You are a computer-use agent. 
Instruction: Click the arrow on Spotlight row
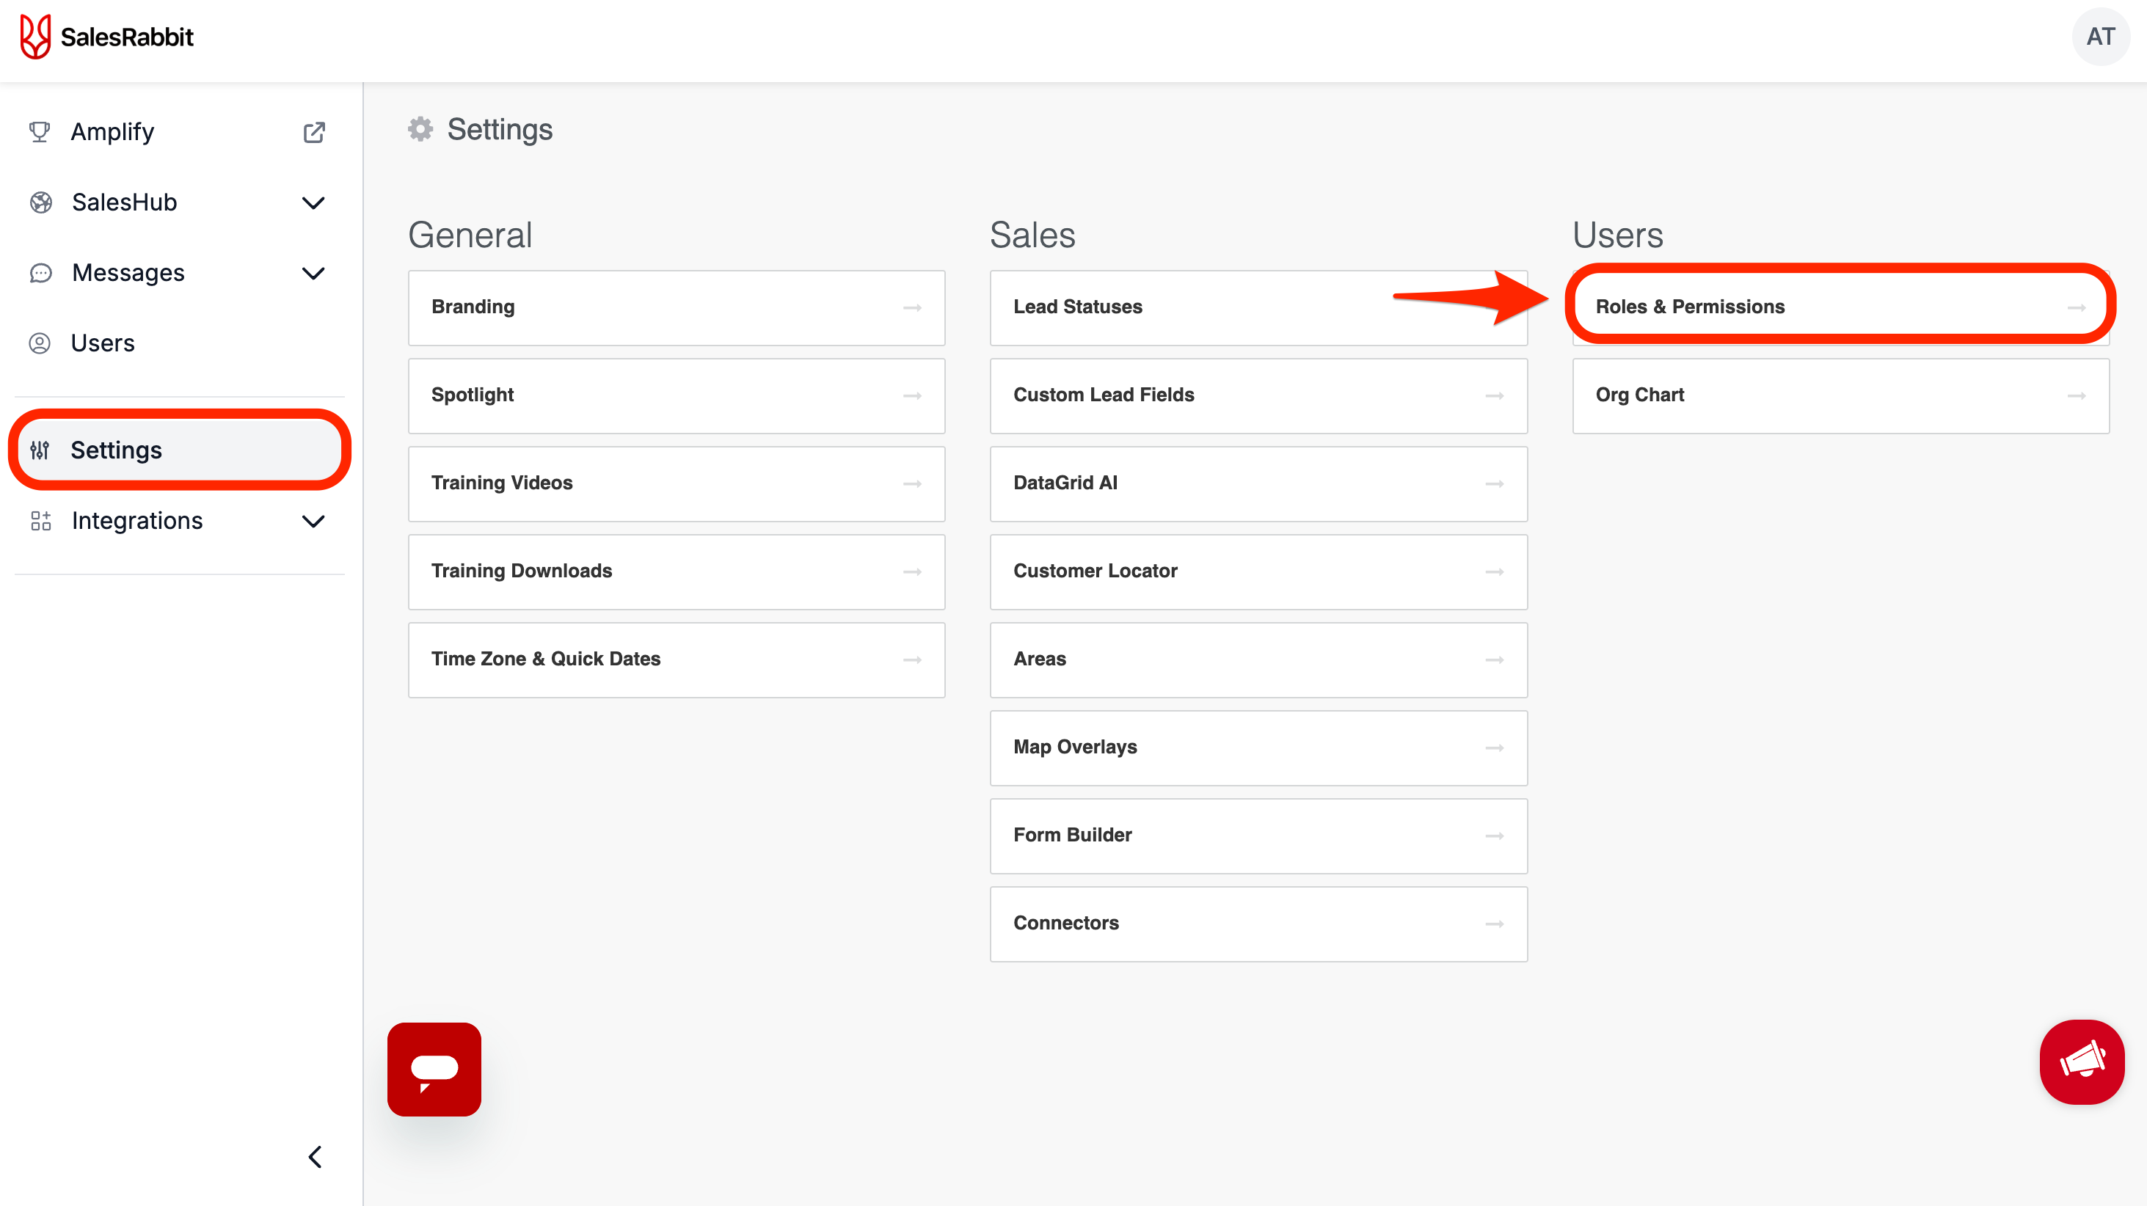[x=912, y=396]
